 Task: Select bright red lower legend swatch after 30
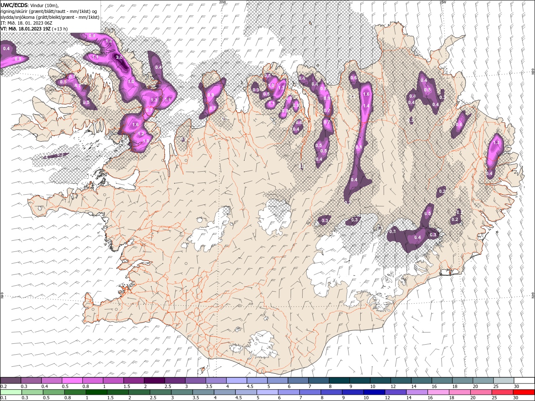click(524, 392)
